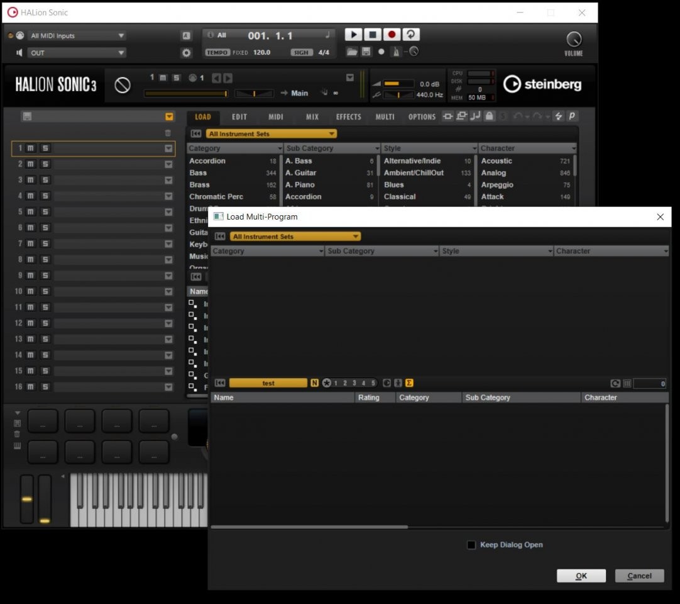
Task: Click the undo arrow icon
Action: pos(517,116)
